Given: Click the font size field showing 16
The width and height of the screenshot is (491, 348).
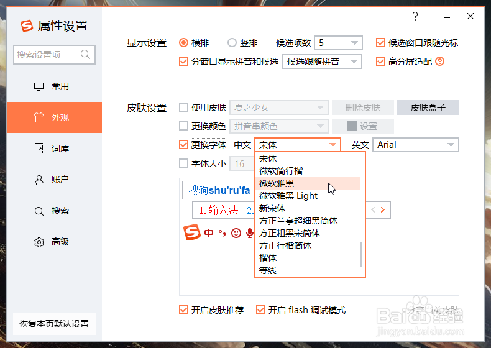Looking at the screenshot, I should click(x=242, y=163).
